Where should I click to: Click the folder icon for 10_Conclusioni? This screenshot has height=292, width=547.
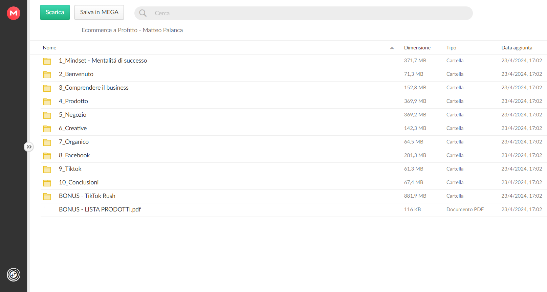(47, 183)
